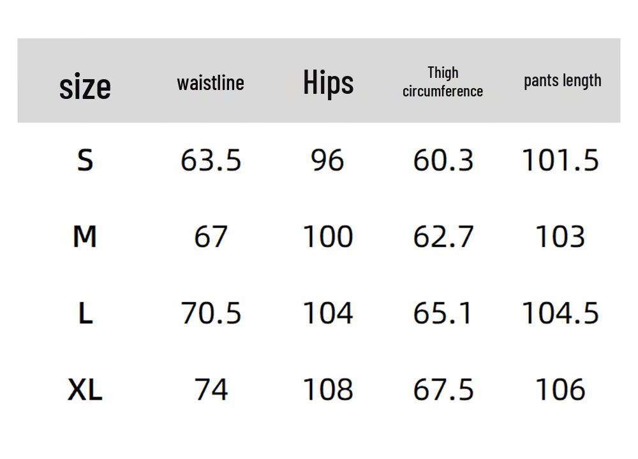Click the hips value 96

tap(327, 160)
